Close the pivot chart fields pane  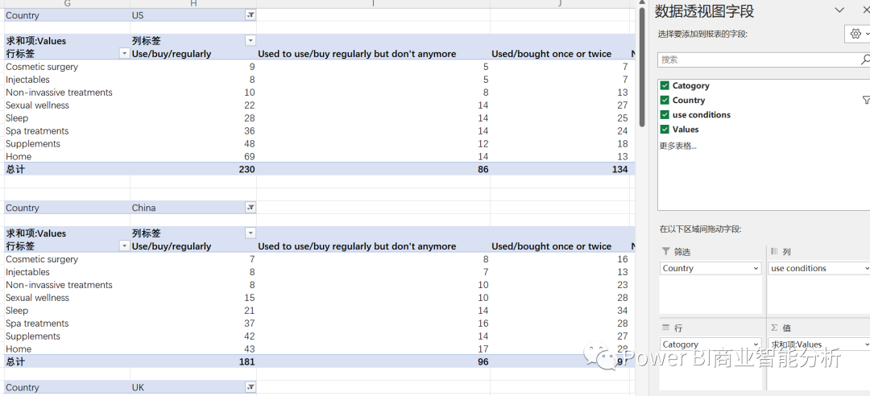point(865,10)
